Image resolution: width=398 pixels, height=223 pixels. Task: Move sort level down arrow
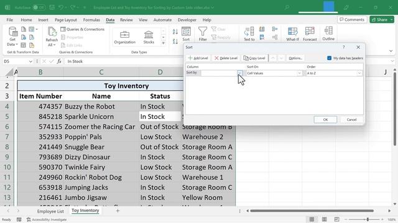click(x=281, y=58)
